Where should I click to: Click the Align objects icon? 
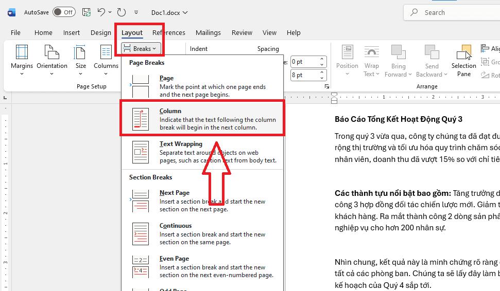click(x=485, y=48)
